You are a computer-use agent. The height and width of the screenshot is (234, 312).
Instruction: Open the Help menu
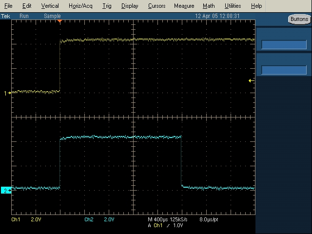click(256, 6)
